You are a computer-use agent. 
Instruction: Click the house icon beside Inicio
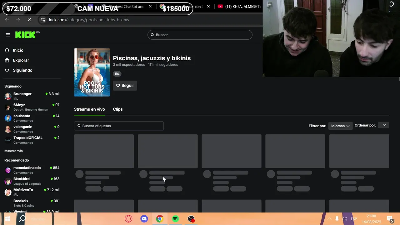click(x=7, y=50)
